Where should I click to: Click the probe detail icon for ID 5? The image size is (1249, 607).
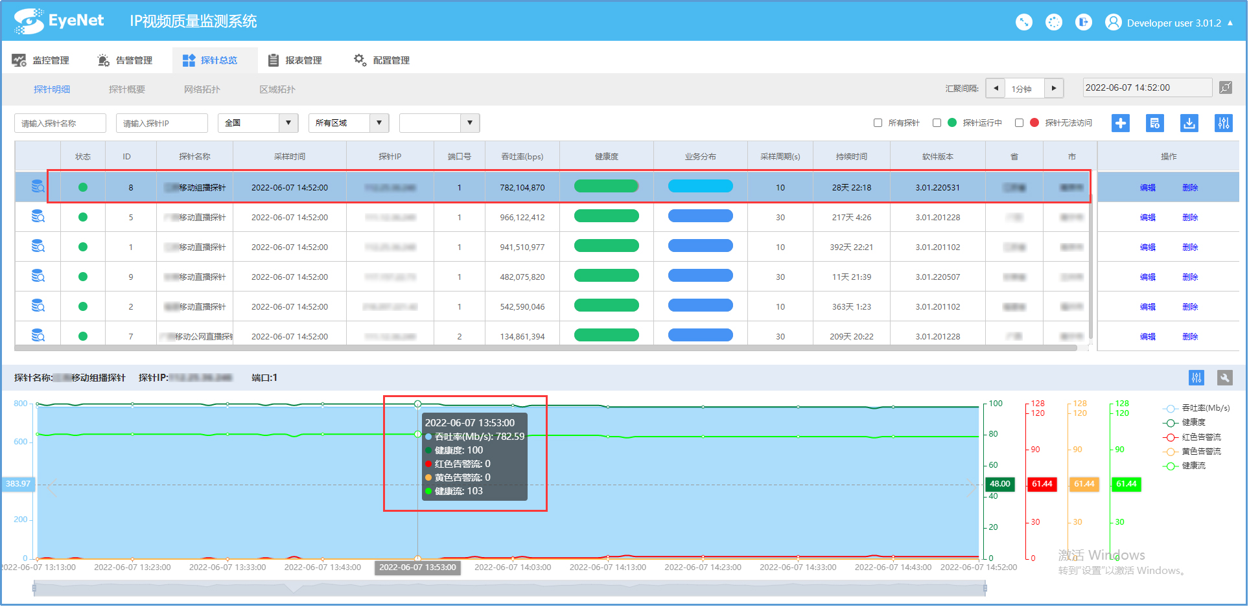(x=38, y=217)
